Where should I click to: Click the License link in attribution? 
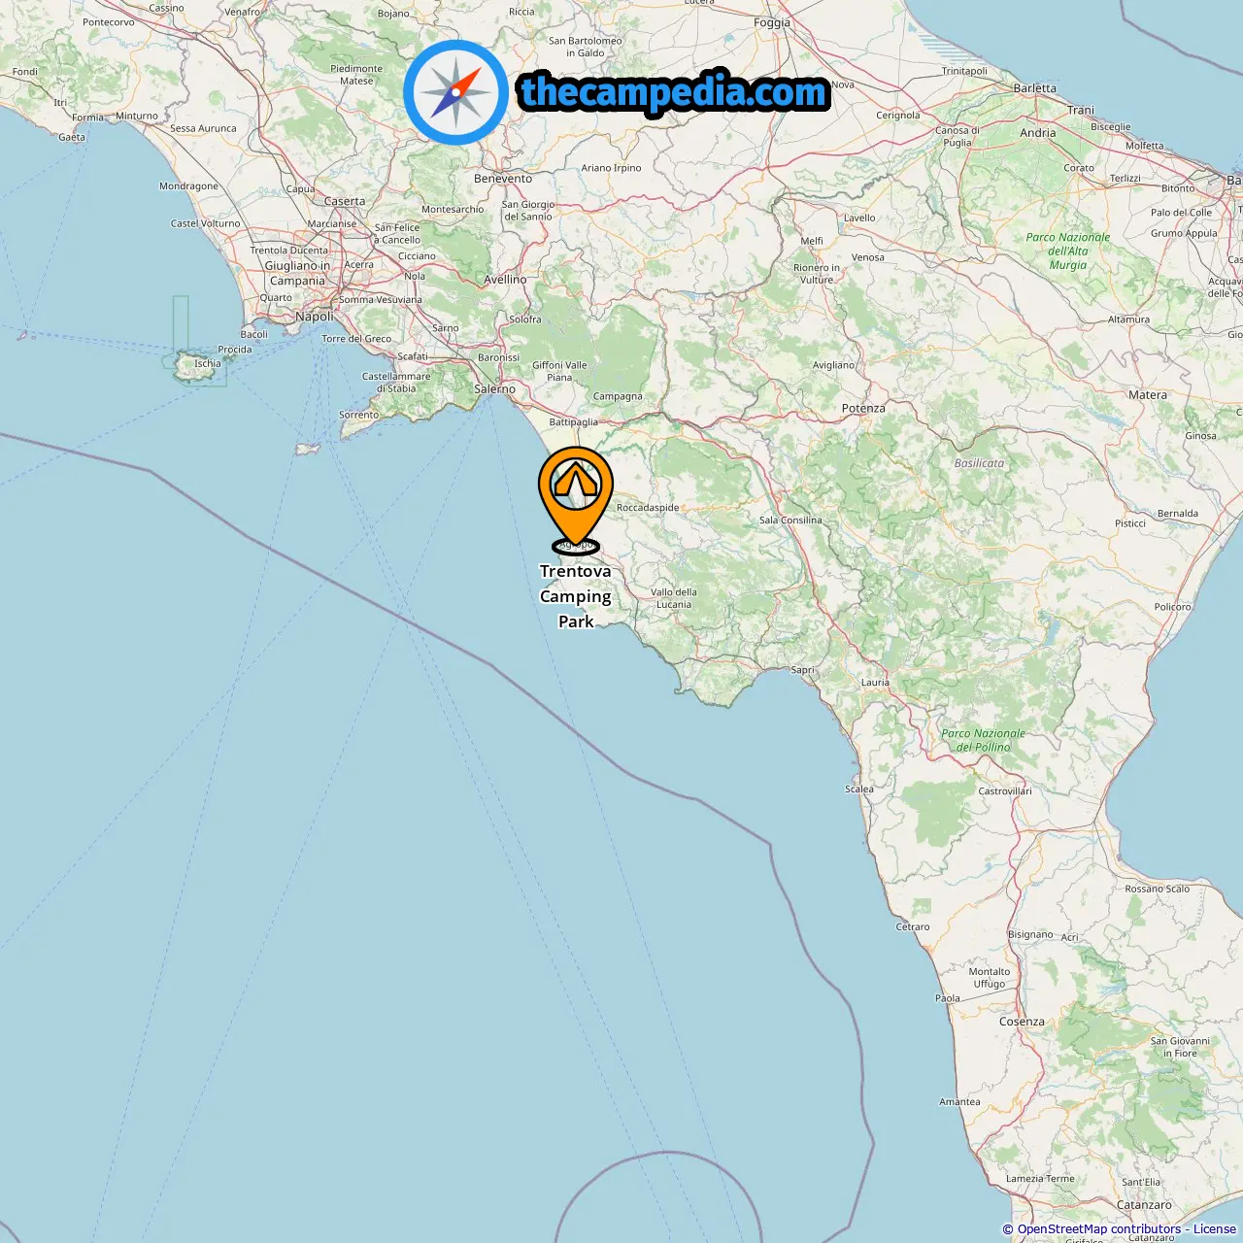coord(1215,1229)
